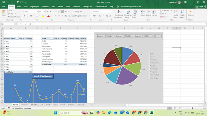Click the Save icon in title bar
This screenshot has height=116, width=207.
click(x=4, y=2)
